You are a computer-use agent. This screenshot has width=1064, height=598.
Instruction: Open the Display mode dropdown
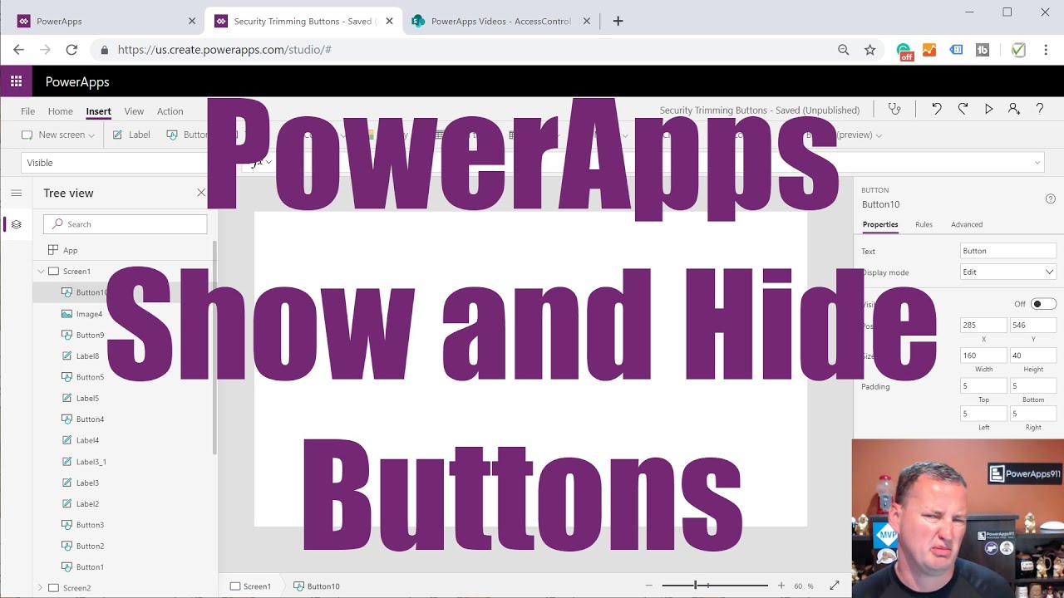(1007, 272)
